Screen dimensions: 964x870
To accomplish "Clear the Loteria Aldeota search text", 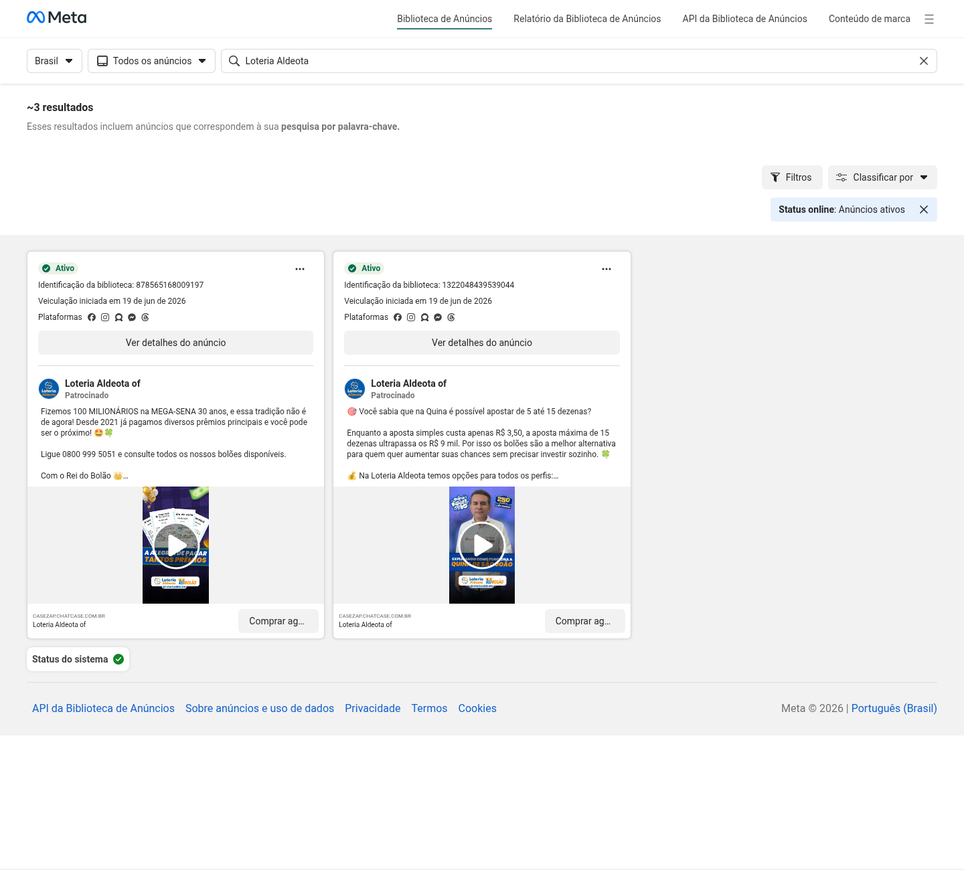I will click(x=924, y=61).
